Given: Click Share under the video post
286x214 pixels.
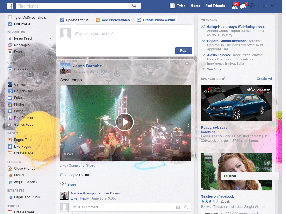Looking at the screenshot, I should pos(90,166).
